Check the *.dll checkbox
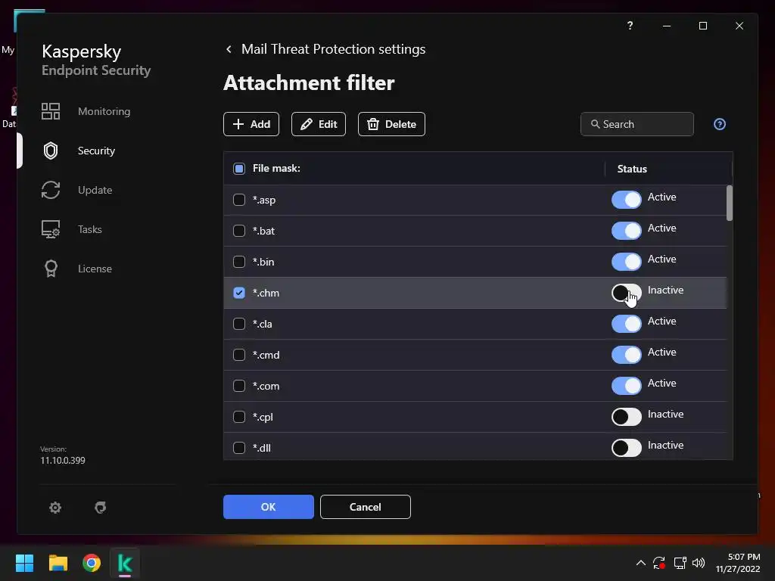775x581 pixels. tap(238, 448)
